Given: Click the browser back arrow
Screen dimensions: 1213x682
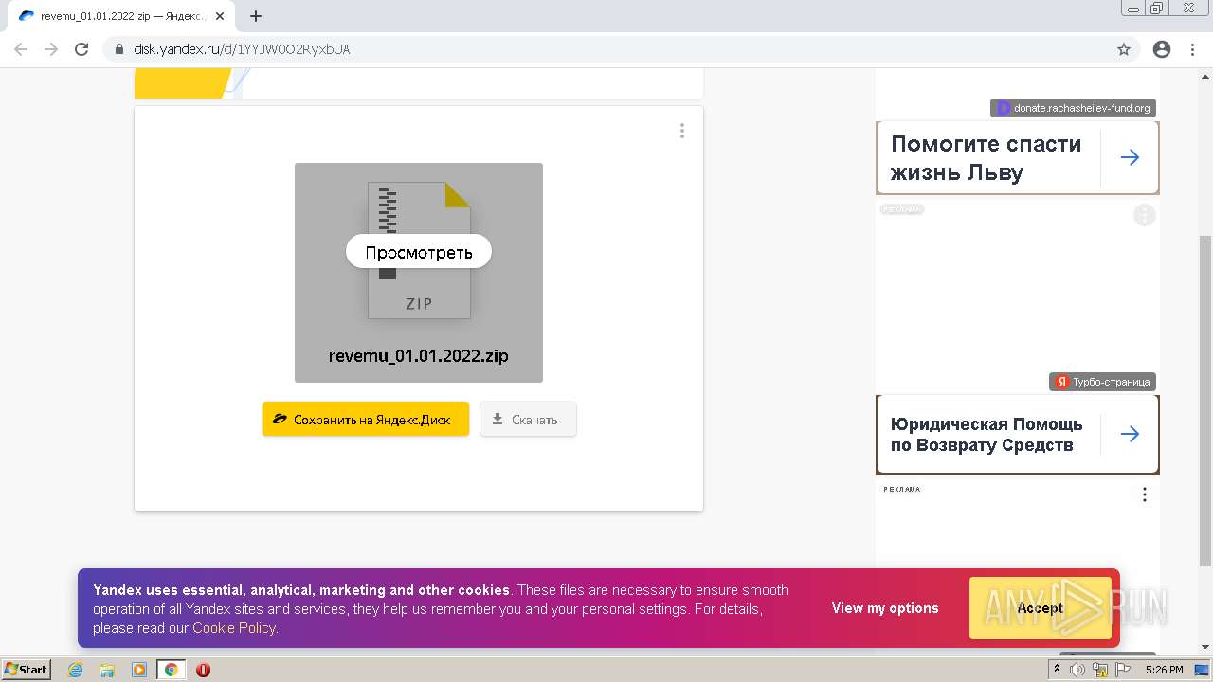Looking at the screenshot, I should tap(21, 49).
